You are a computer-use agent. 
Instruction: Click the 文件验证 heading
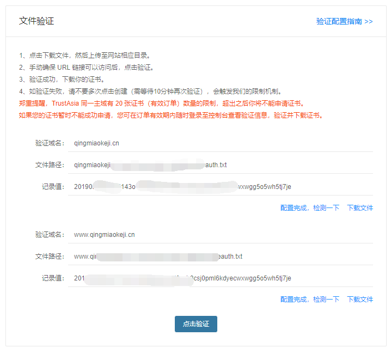tap(36, 21)
